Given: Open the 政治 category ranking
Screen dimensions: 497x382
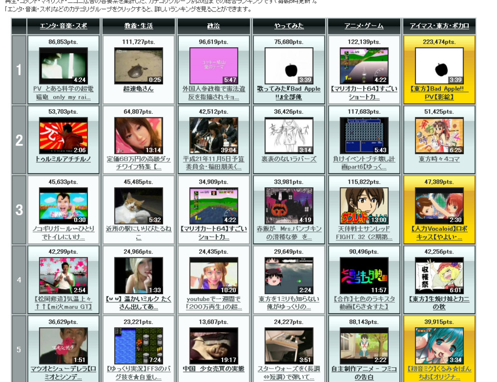Looking at the screenshot, I should (x=214, y=26).
